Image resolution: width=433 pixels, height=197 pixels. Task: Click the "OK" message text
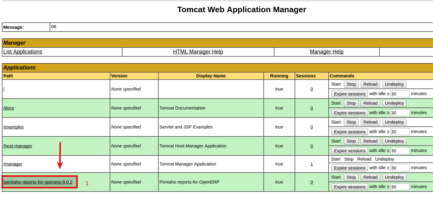(x=54, y=27)
